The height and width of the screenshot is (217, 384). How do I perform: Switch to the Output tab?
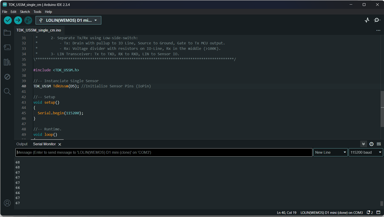(22, 144)
